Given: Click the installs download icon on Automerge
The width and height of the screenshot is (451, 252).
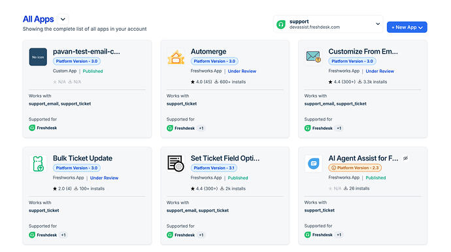Looking at the screenshot, I should [216, 82].
